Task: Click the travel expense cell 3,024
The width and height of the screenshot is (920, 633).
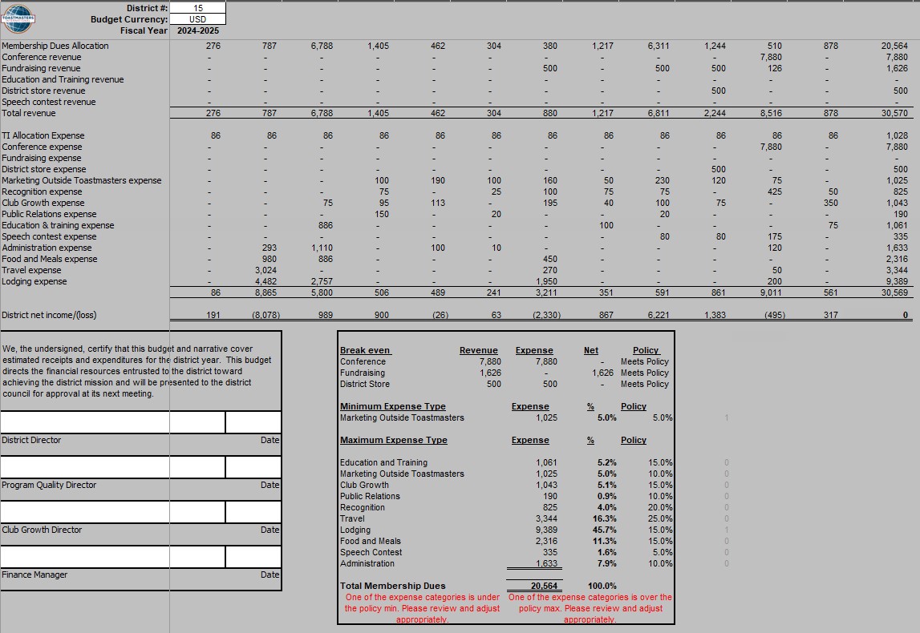Action: coord(265,270)
